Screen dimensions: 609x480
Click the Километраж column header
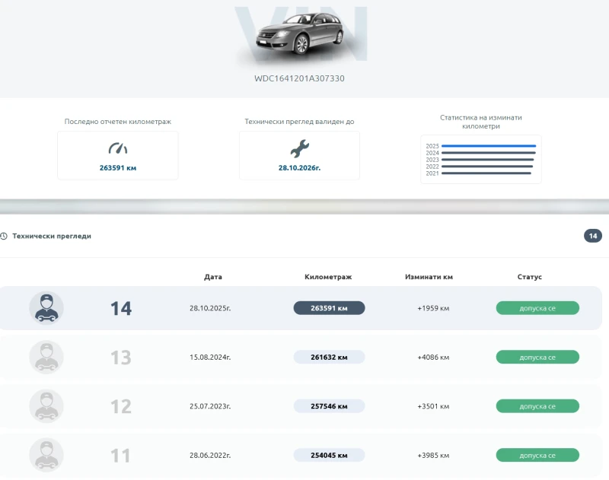point(327,276)
